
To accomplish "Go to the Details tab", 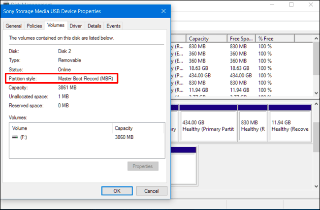I will (x=94, y=26).
